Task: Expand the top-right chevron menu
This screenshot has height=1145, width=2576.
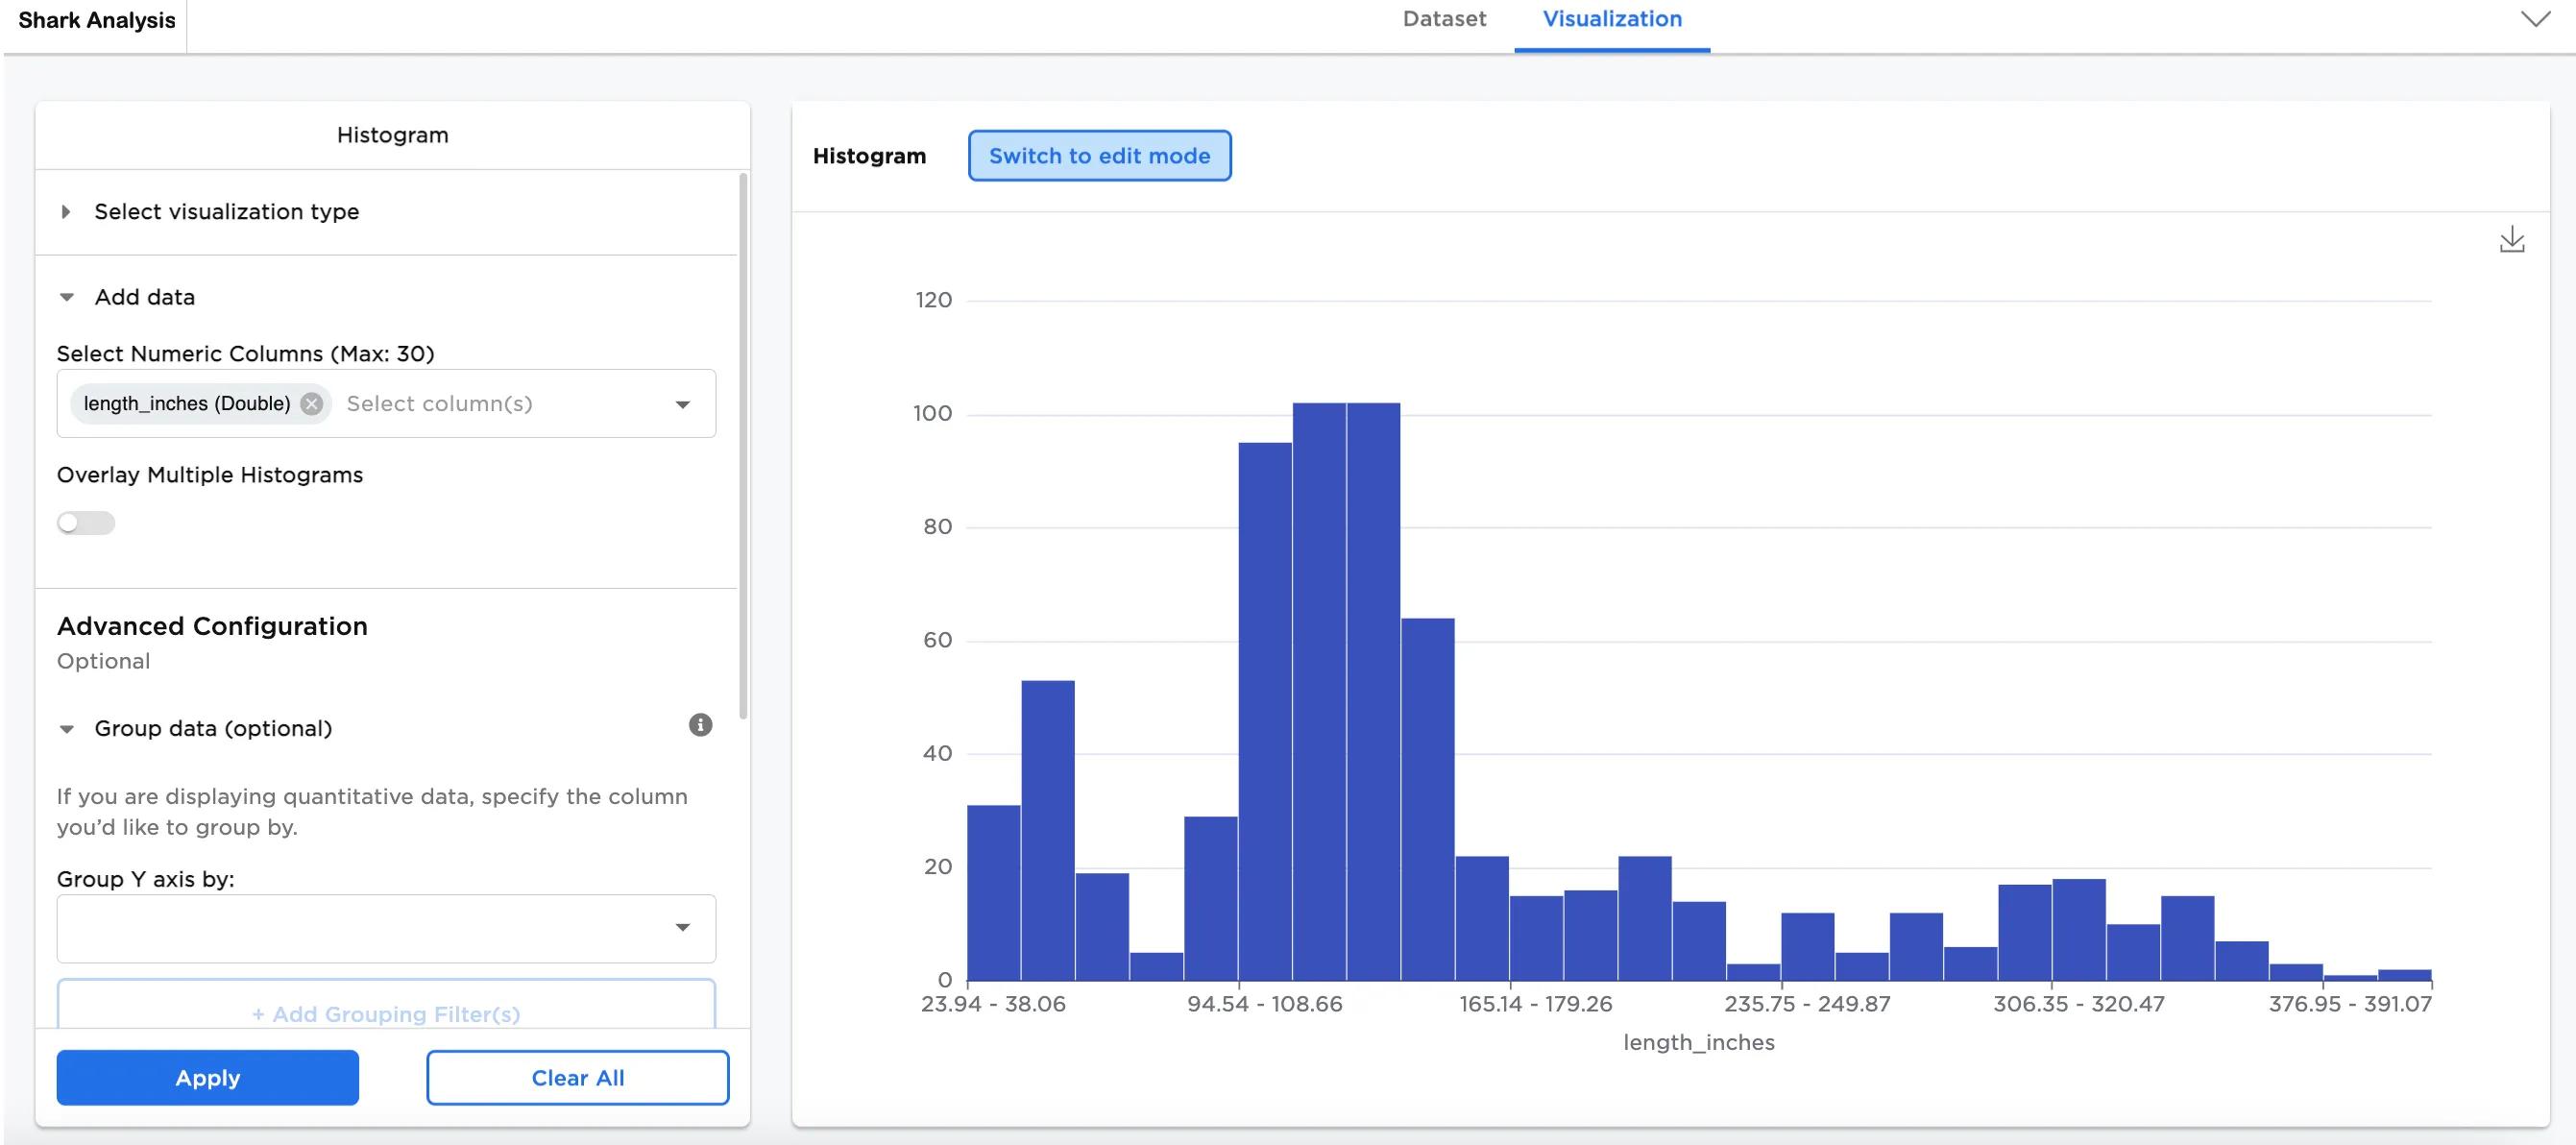Action: pyautogui.click(x=2535, y=19)
